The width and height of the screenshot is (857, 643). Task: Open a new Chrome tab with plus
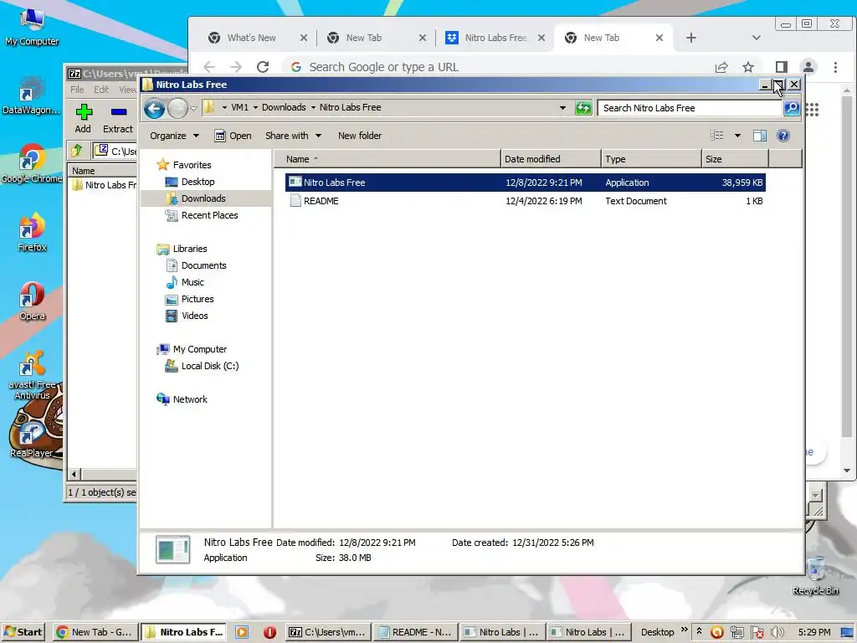690,38
